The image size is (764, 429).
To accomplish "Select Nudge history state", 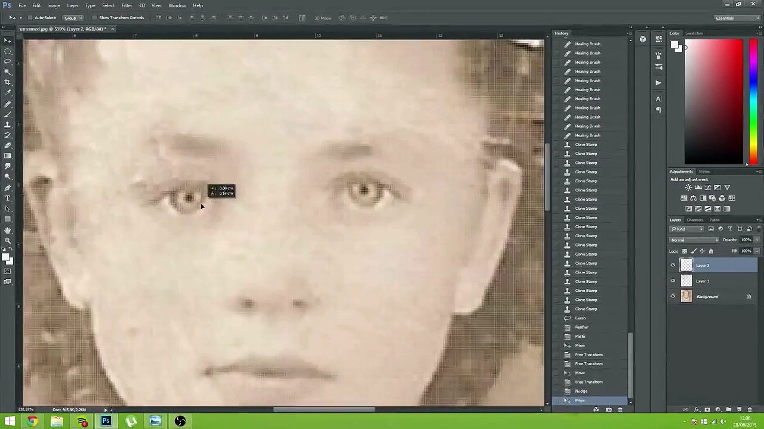I will (x=590, y=391).
